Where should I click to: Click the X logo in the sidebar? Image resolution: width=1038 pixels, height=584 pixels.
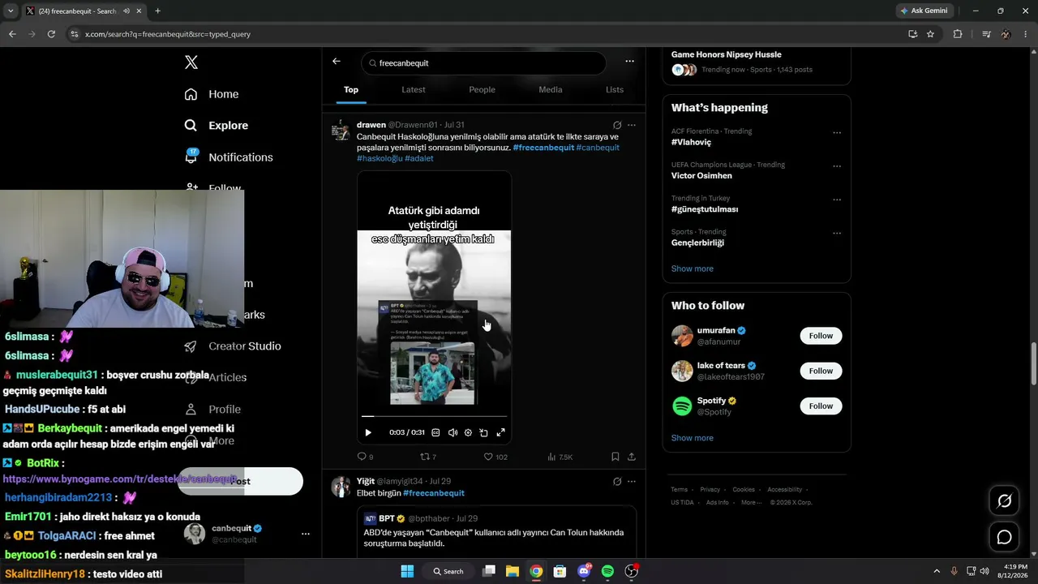tap(191, 62)
